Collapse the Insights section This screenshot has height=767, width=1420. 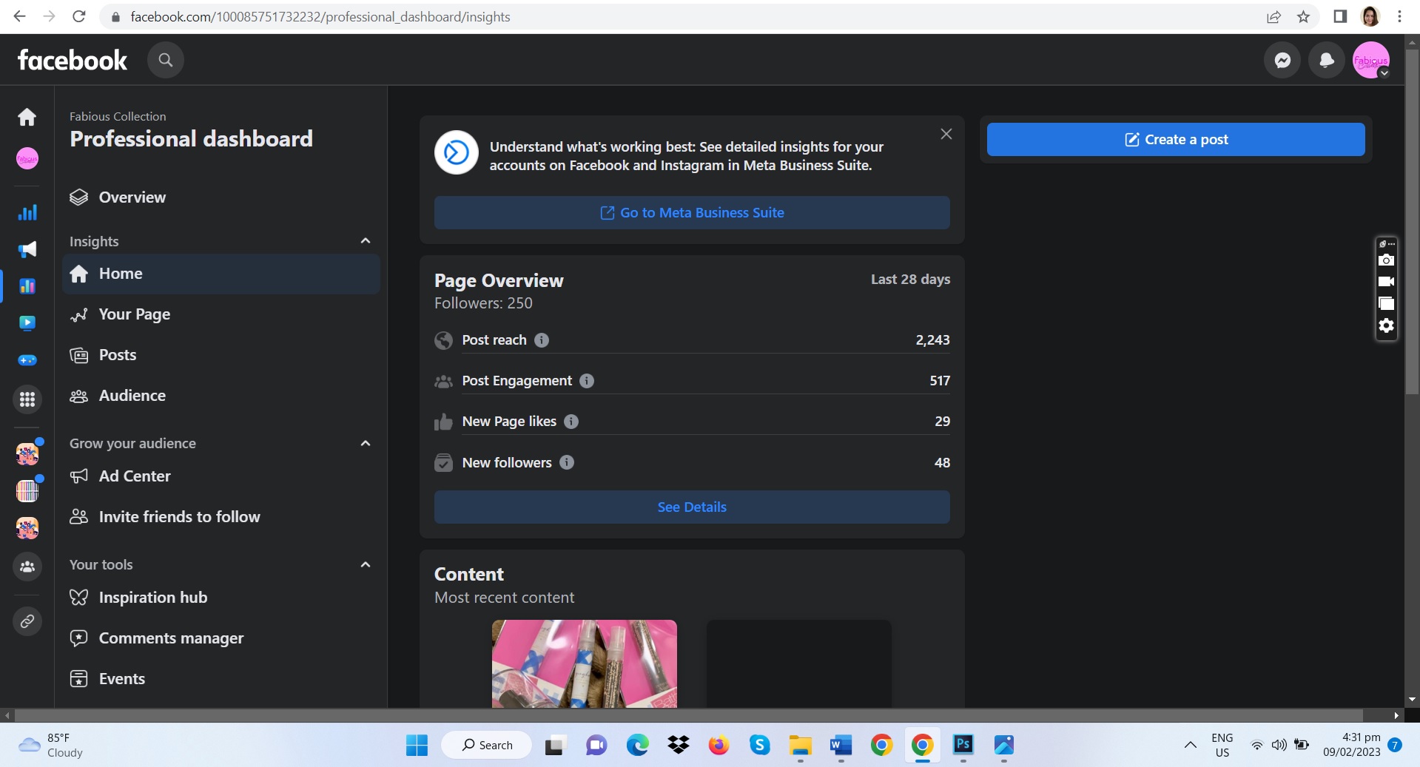point(366,241)
